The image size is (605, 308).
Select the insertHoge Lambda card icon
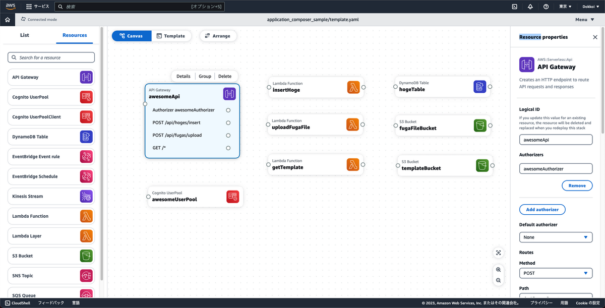click(353, 87)
